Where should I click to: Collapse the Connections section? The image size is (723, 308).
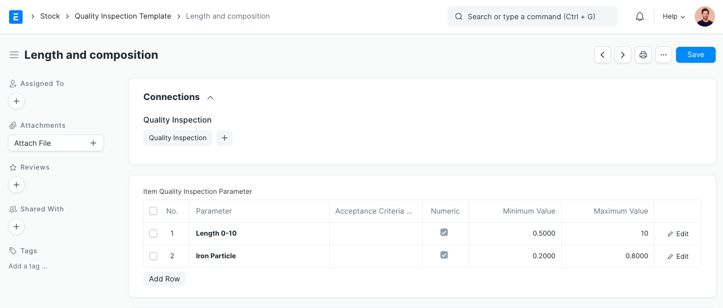pos(210,97)
